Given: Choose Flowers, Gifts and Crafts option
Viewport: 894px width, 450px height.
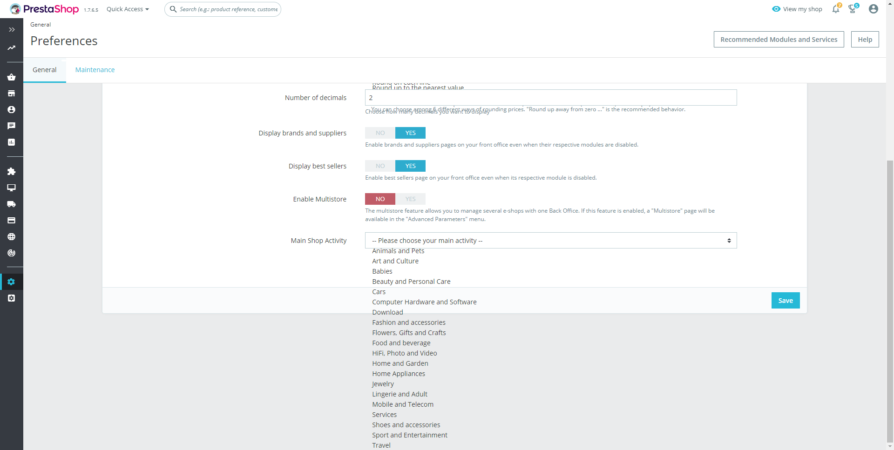Looking at the screenshot, I should tap(409, 333).
